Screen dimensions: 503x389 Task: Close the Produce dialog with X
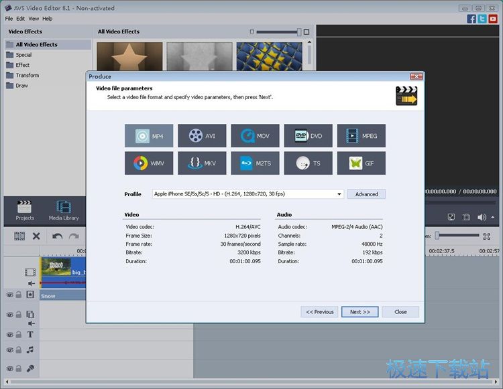416,76
